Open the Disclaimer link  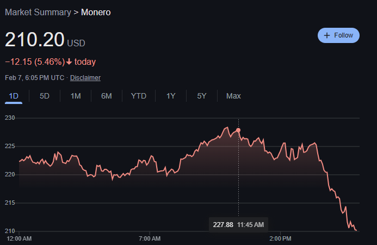(x=85, y=78)
